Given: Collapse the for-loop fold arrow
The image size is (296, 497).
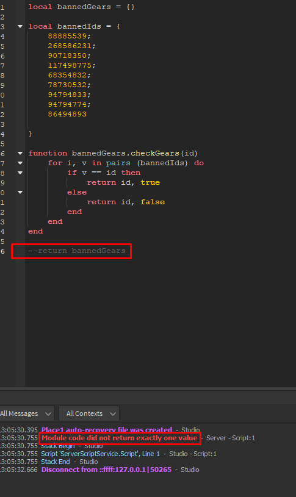Looking at the screenshot, I should [x=20, y=163].
